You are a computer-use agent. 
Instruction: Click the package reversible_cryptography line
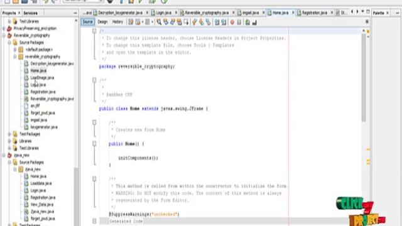coord(137,67)
